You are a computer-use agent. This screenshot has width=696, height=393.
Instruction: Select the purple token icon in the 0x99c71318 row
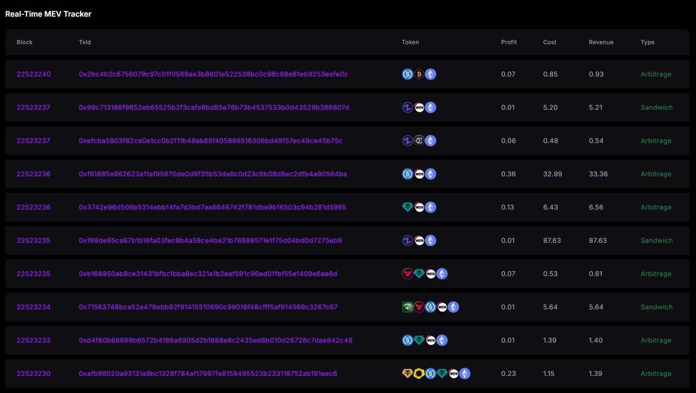(408, 107)
